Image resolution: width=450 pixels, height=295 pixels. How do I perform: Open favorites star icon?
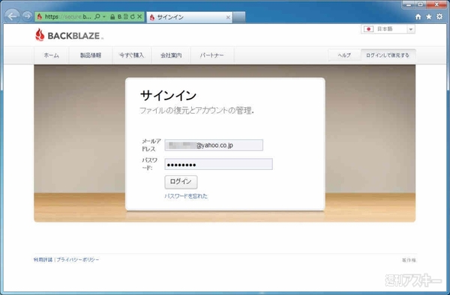[429, 17]
